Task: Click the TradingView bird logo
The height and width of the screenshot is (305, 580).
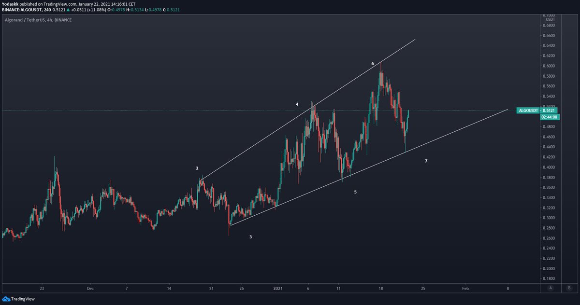Action: pos(7,299)
